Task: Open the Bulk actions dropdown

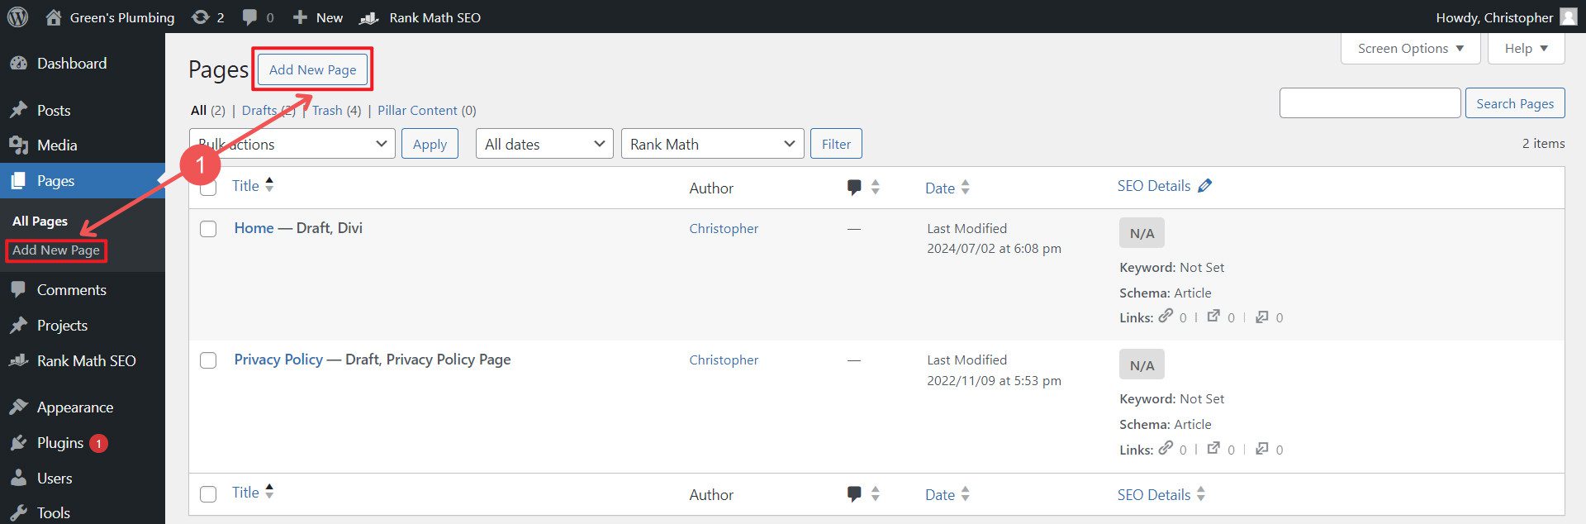Action: click(x=292, y=144)
